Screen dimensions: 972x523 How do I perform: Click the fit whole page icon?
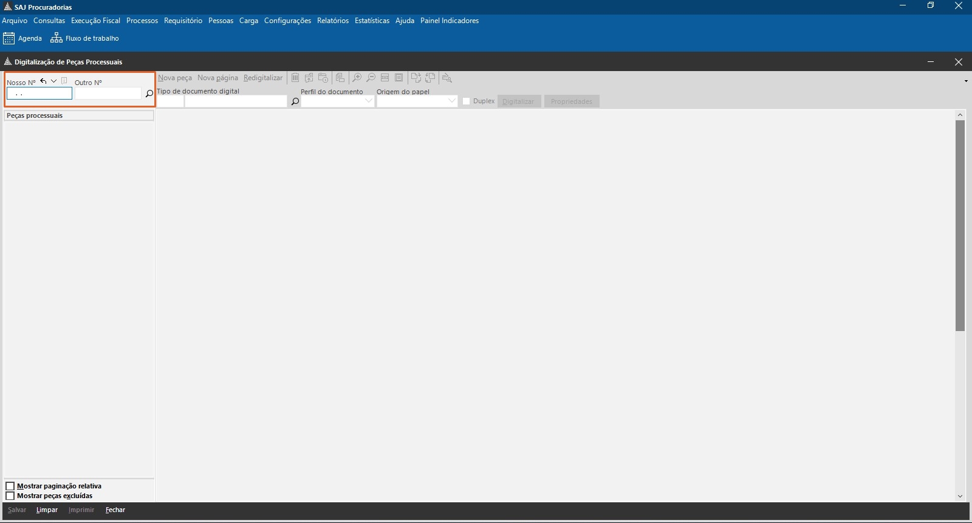click(x=399, y=78)
